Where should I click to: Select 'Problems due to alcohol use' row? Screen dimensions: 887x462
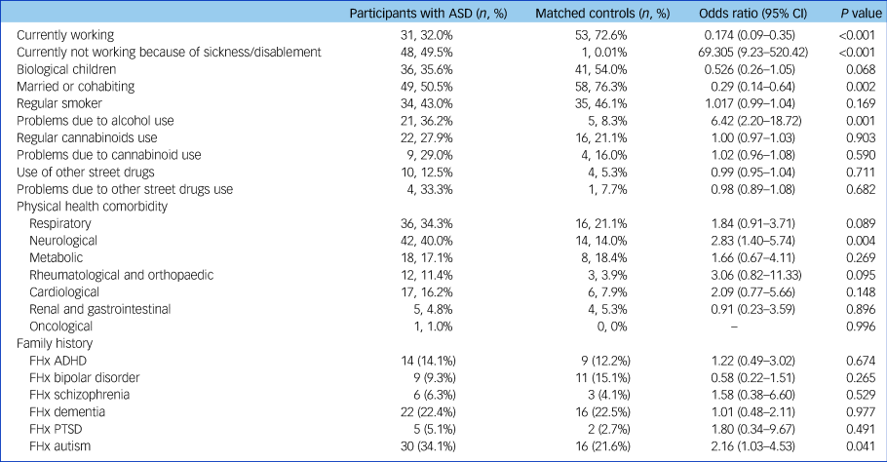(x=95, y=120)
